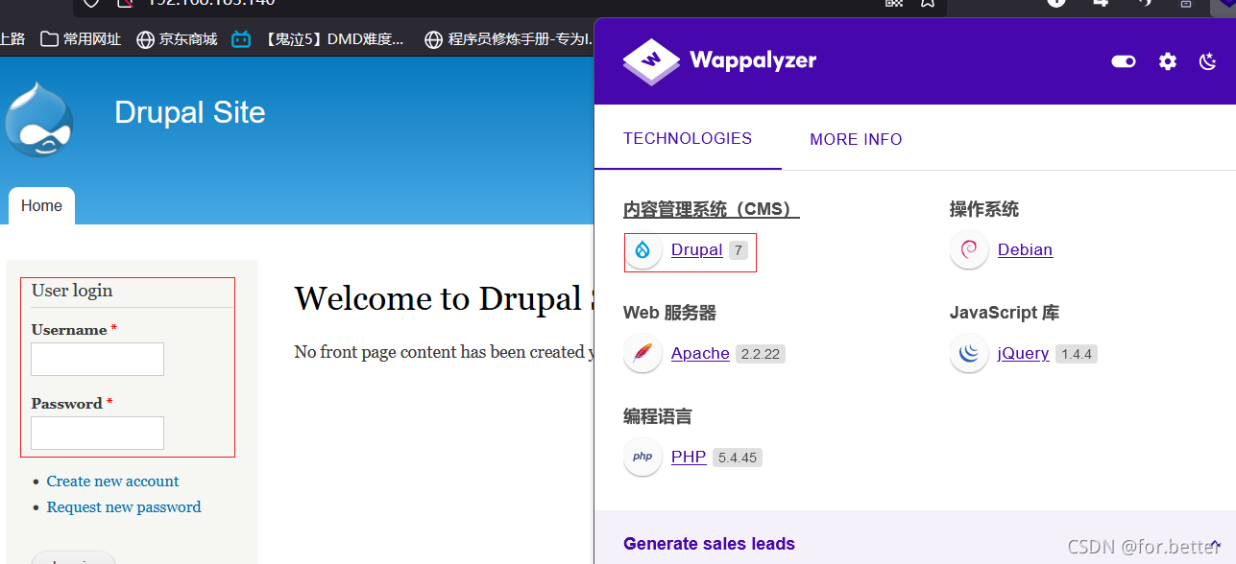Click the 编程语言 category heading
This screenshot has width=1236, height=564.
tap(658, 416)
